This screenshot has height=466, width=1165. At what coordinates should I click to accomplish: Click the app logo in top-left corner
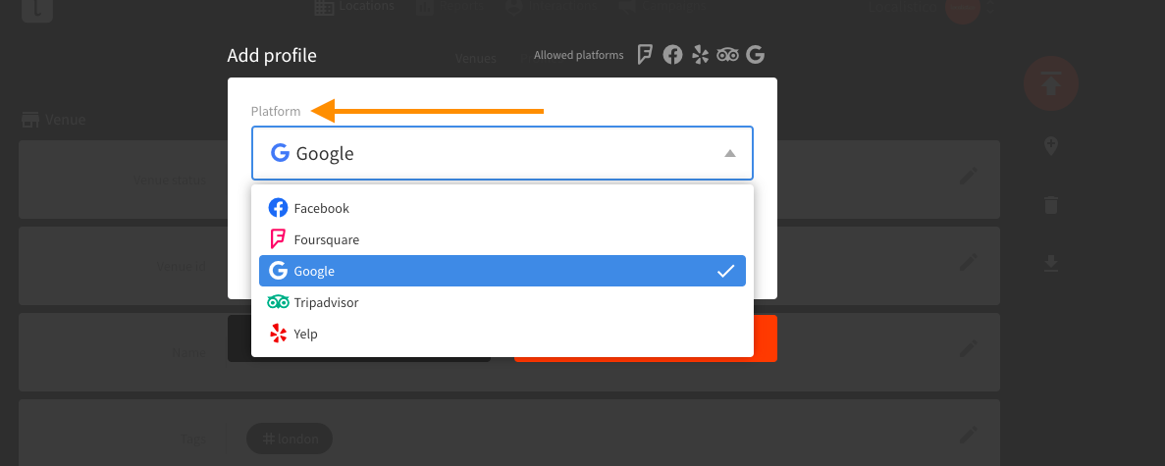[x=37, y=9]
